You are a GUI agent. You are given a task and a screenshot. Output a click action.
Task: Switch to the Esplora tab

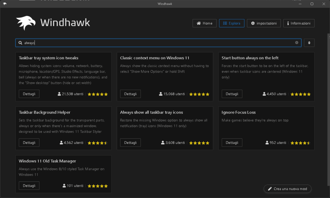tap(232, 23)
